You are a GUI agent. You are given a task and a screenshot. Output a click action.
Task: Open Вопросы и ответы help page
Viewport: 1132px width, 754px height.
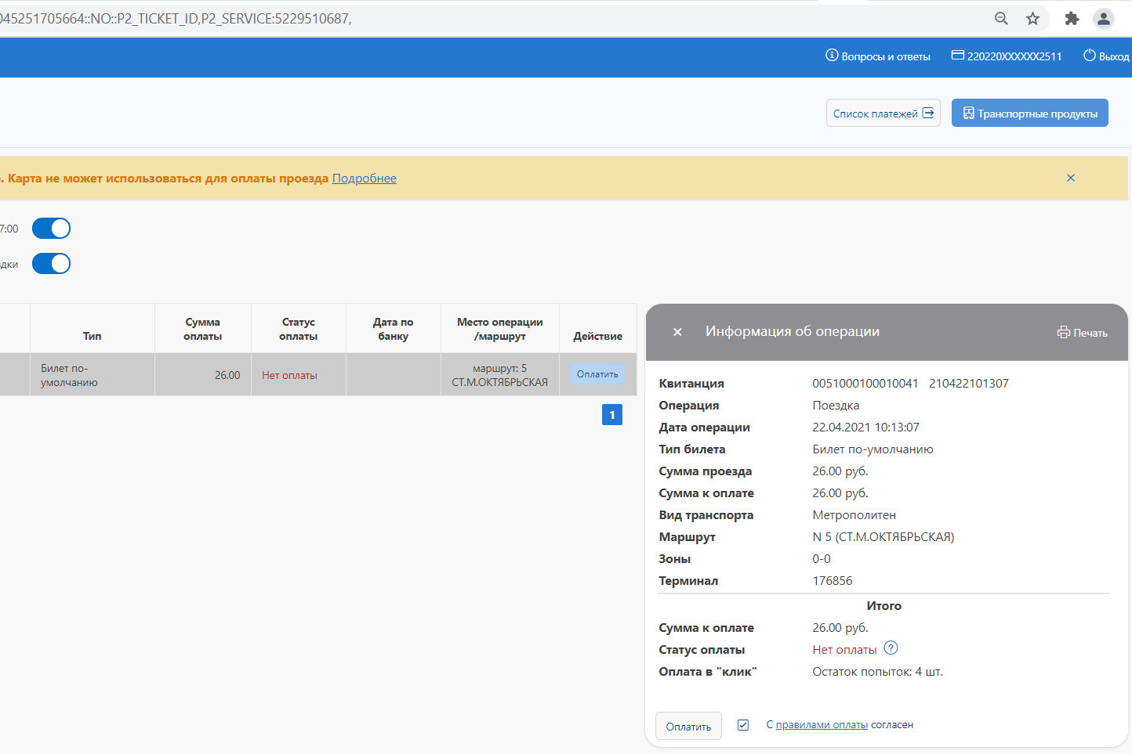click(x=878, y=56)
